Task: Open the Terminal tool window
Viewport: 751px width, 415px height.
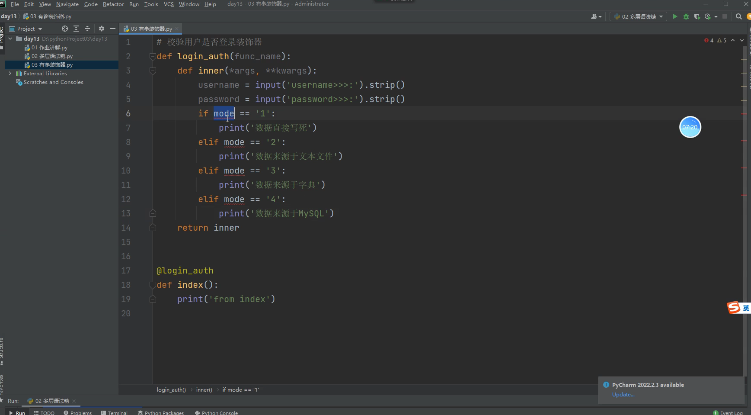Action: pyautogui.click(x=114, y=412)
